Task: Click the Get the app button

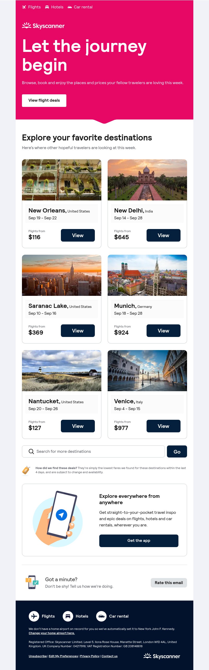Action: [x=139, y=541]
